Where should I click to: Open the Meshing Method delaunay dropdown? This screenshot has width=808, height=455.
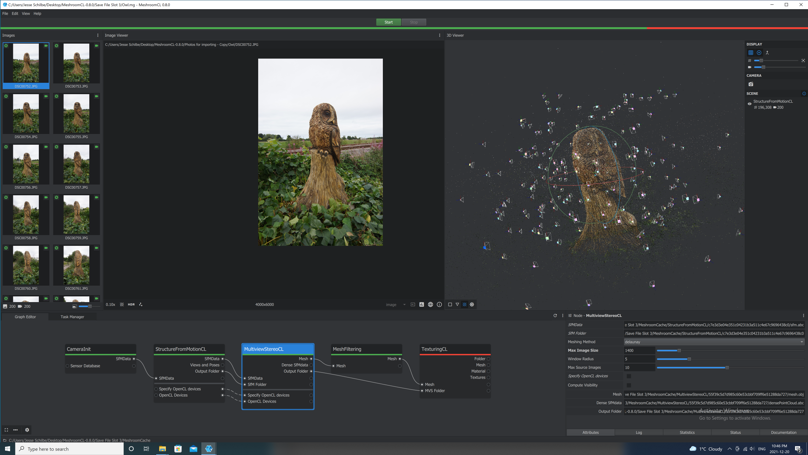click(x=714, y=342)
